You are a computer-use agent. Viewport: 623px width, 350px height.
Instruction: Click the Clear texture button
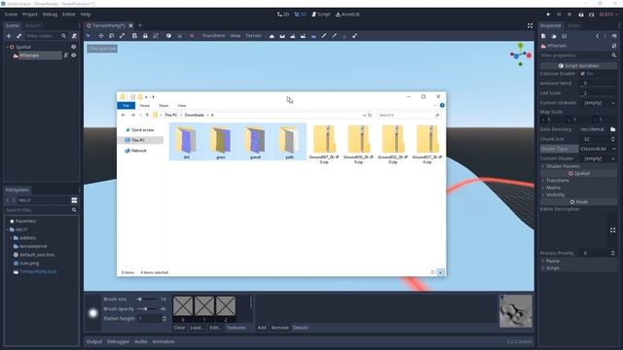pyautogui.click(x=179, y=328)
